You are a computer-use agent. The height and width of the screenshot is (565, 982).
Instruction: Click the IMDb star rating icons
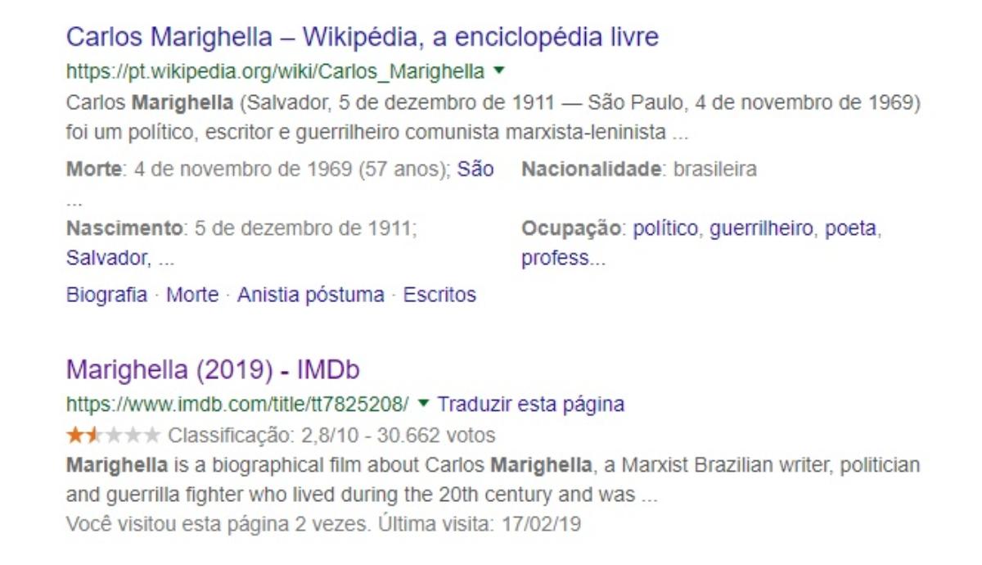[113, 435]
